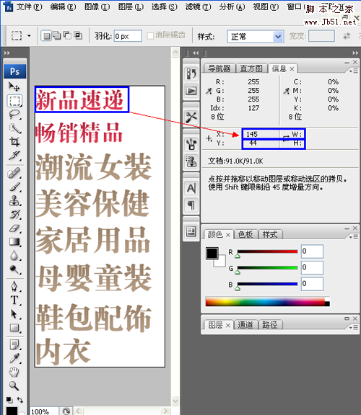Select the Gradient tool

pyautogui.click(x=14, y=241)
